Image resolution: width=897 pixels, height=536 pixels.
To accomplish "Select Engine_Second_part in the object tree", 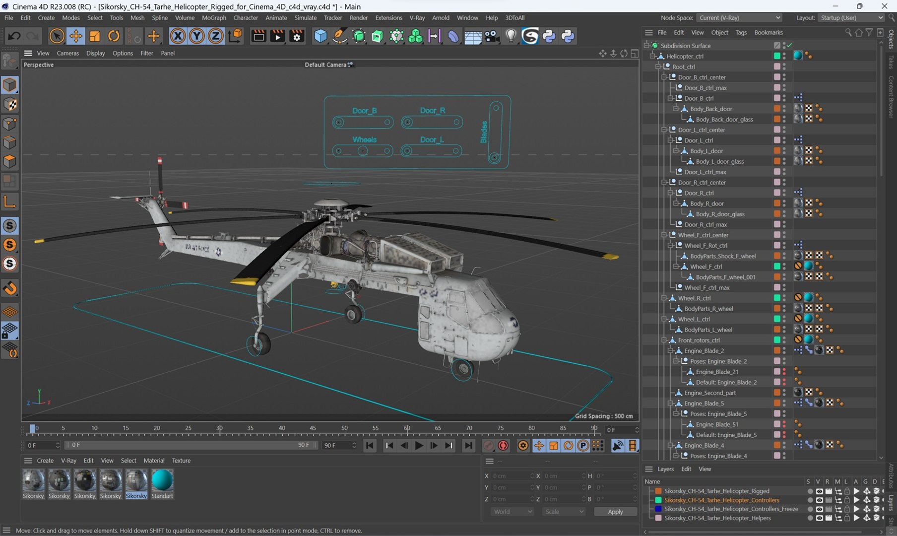I will click(710, 393).
